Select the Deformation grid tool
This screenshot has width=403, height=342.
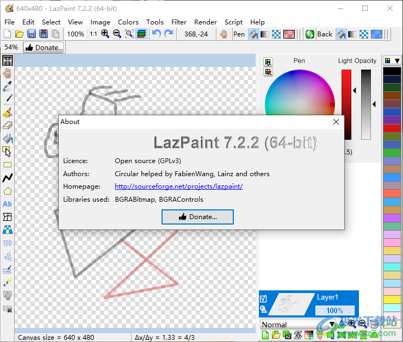click(8, 217)
